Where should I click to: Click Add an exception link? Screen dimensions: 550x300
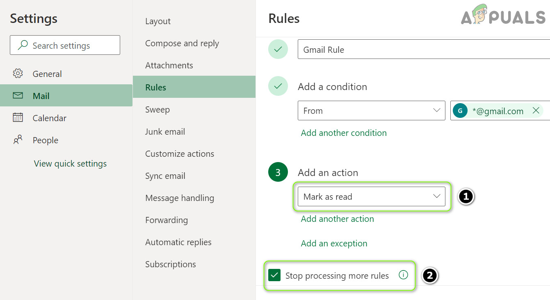[334, 244]
